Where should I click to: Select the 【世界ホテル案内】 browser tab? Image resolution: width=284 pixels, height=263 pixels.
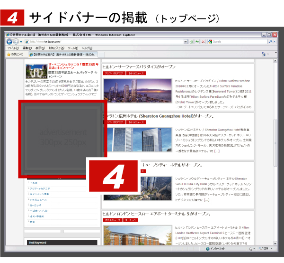pyautogui.click(x=63, y=55)
